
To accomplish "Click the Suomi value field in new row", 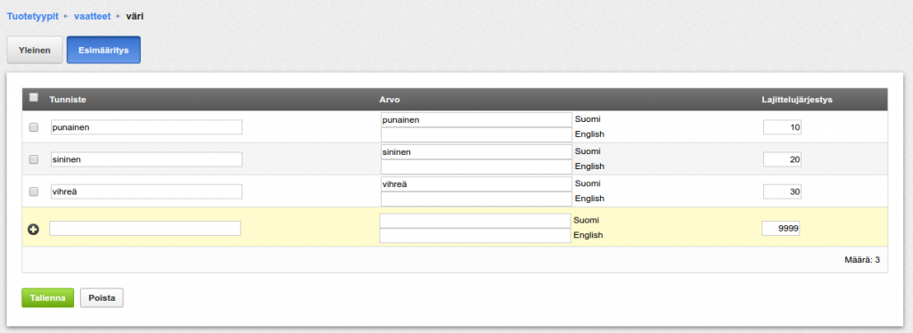I will [475, 221].
